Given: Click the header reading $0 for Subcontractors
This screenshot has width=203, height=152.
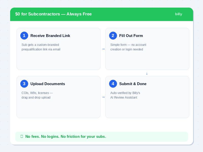Looking at the screenshot, I should pyautogui.click(x=54, y=14).
